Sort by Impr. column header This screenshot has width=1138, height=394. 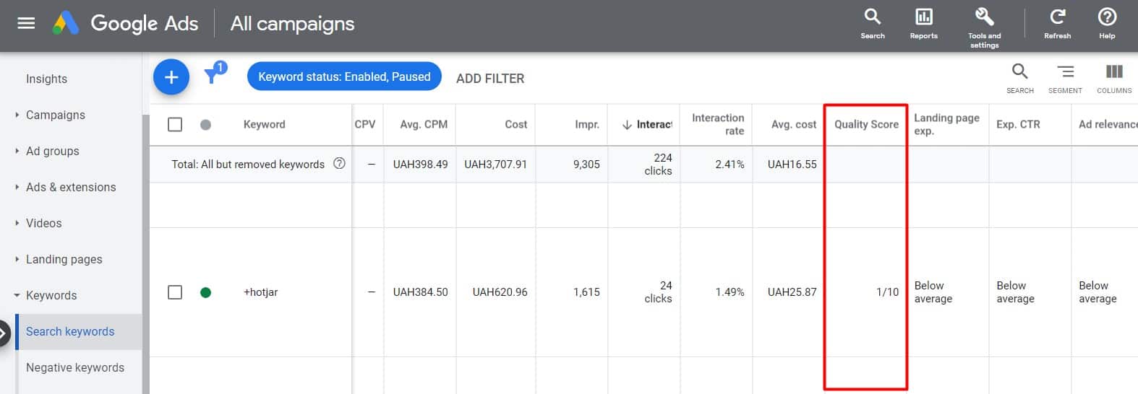(x=587, y=124)
